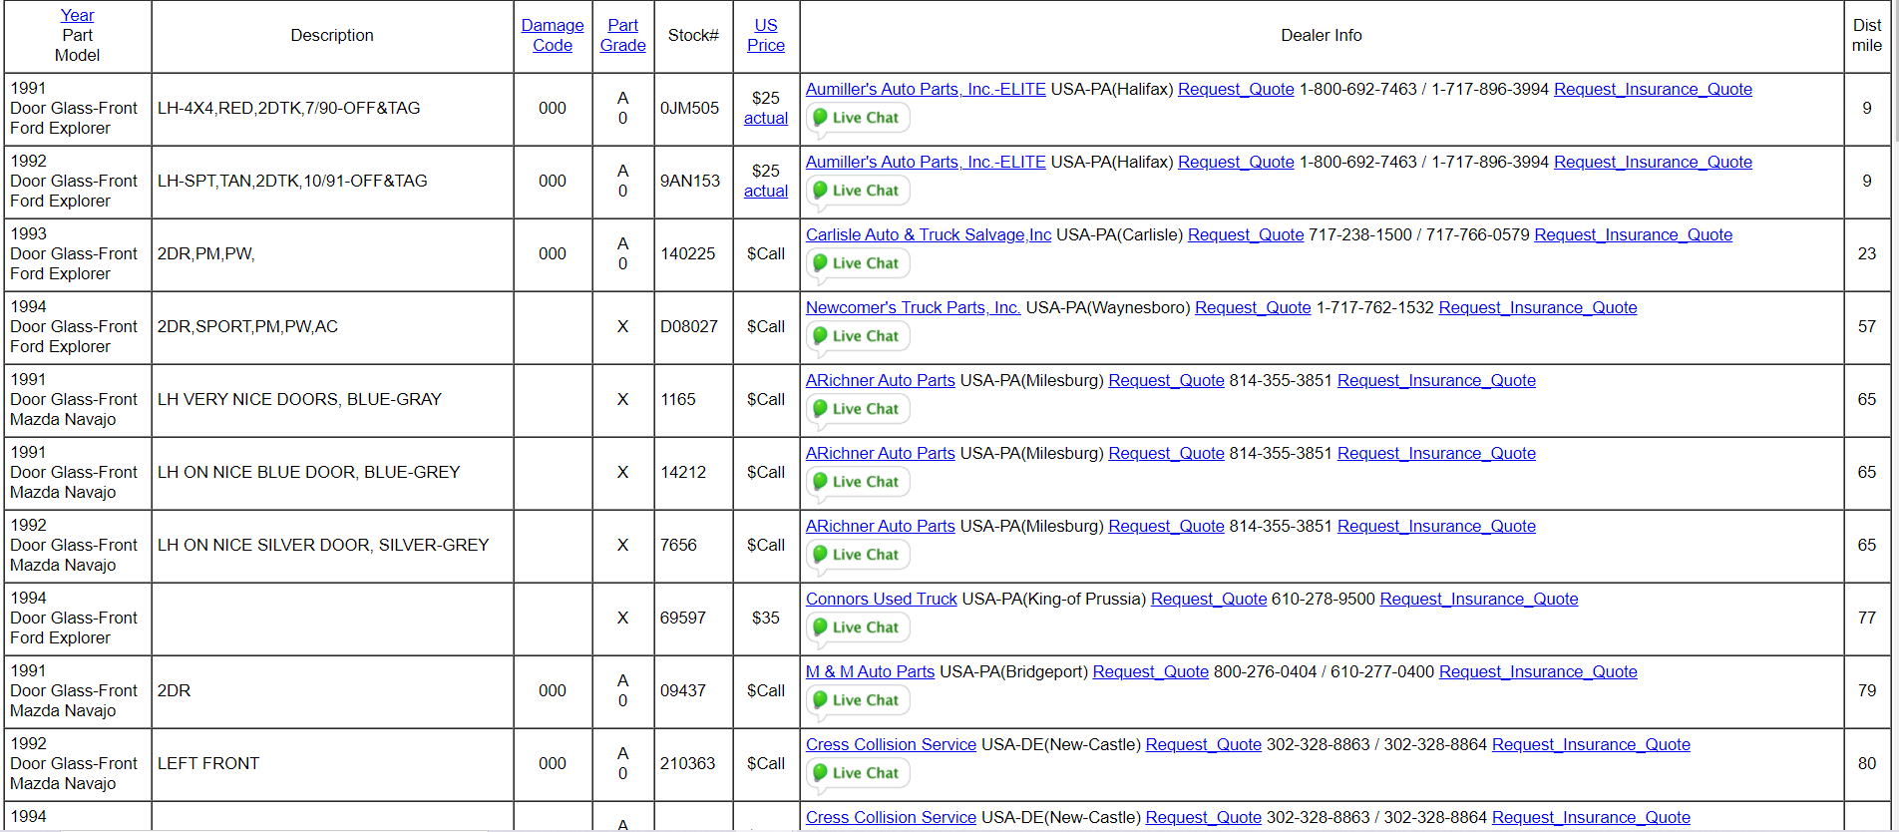This screenshot has width=1899, height=832.
Task: Request insurance quote for stock 9AN153
Action: click(1653, 162)
